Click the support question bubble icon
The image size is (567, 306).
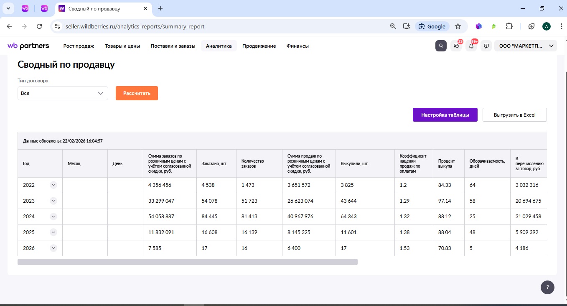[x=486, y=46]
